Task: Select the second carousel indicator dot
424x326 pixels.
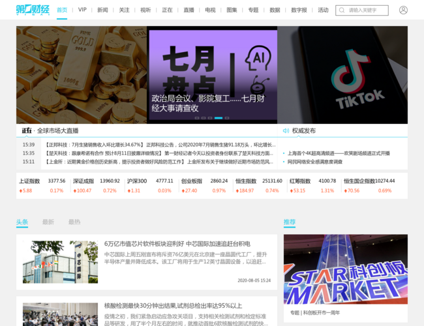Action: [x=204, y=118]
